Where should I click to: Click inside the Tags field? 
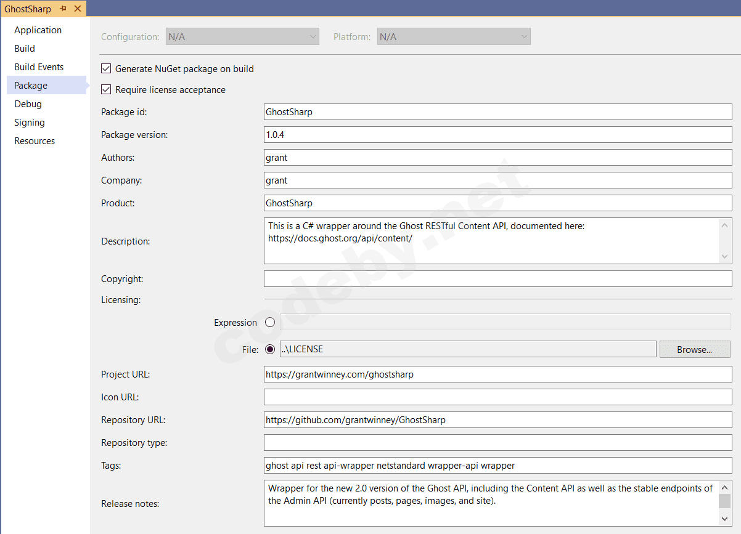pos(432,465)
